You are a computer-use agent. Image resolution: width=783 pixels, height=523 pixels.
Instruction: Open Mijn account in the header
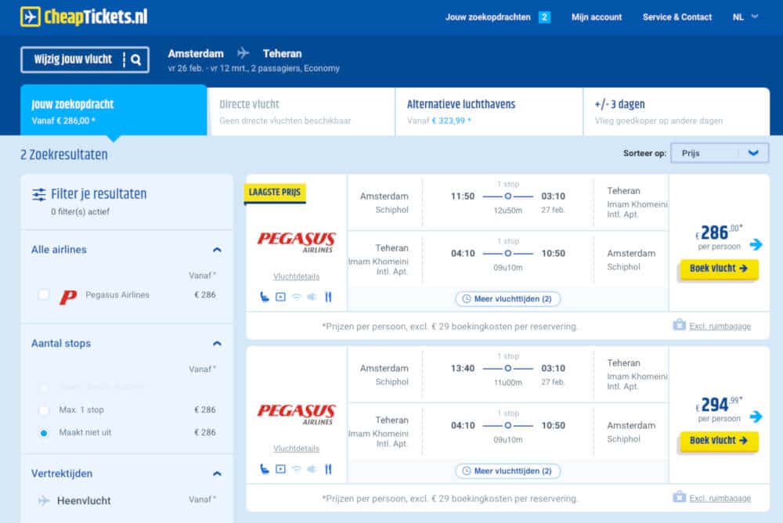pyautogui.click(x=597, y=17)
